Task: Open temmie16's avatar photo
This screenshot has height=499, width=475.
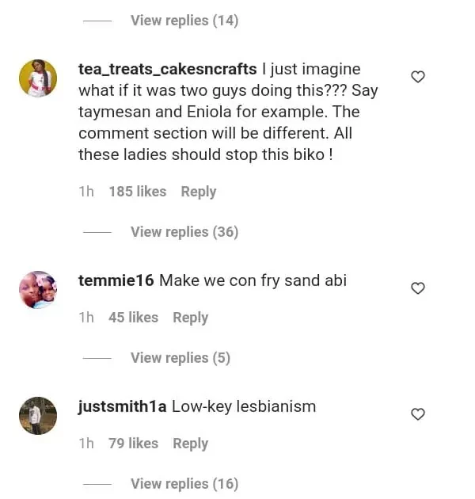Action: click(x=38, y=290)
